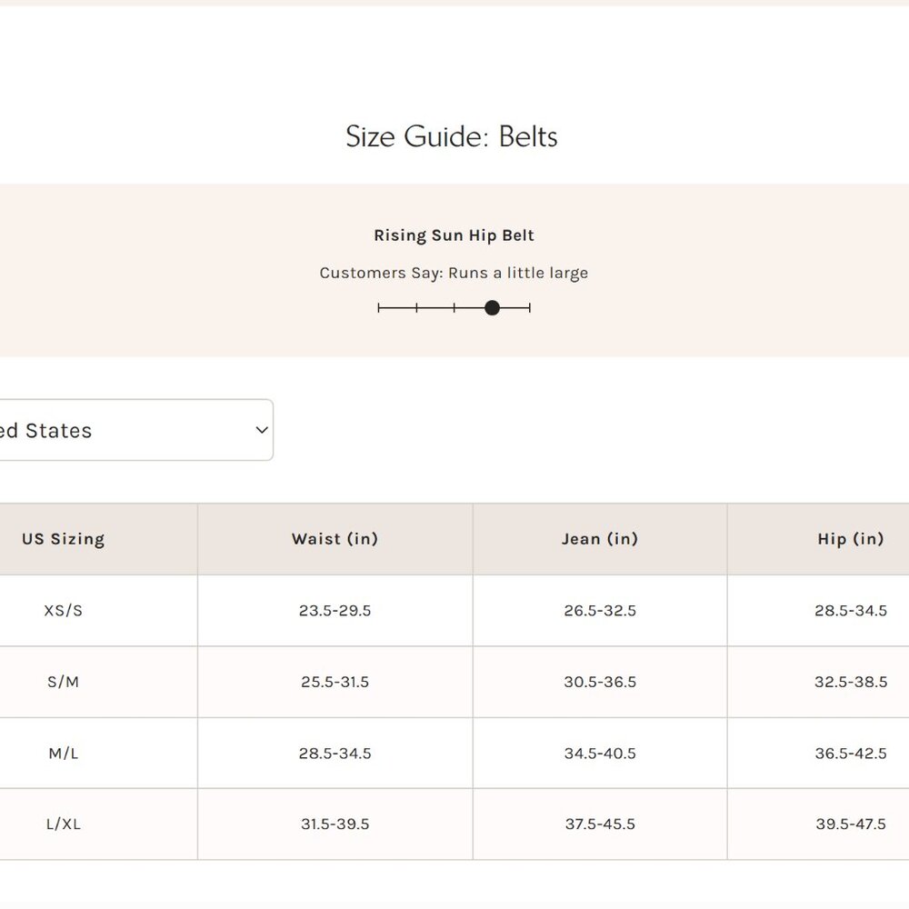Click waist value 23.5-29.5
Viewport: 909px width, 909px height.
tap(335, 611)
